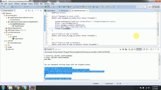161x90 pixels.
Task: Click the Open Perspective icon beside Java EE
Action: tap(150, 7)
